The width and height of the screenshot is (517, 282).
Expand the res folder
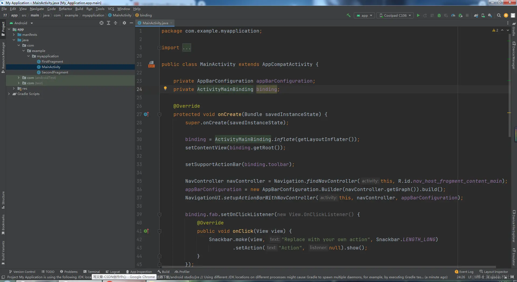click(14, 89)
